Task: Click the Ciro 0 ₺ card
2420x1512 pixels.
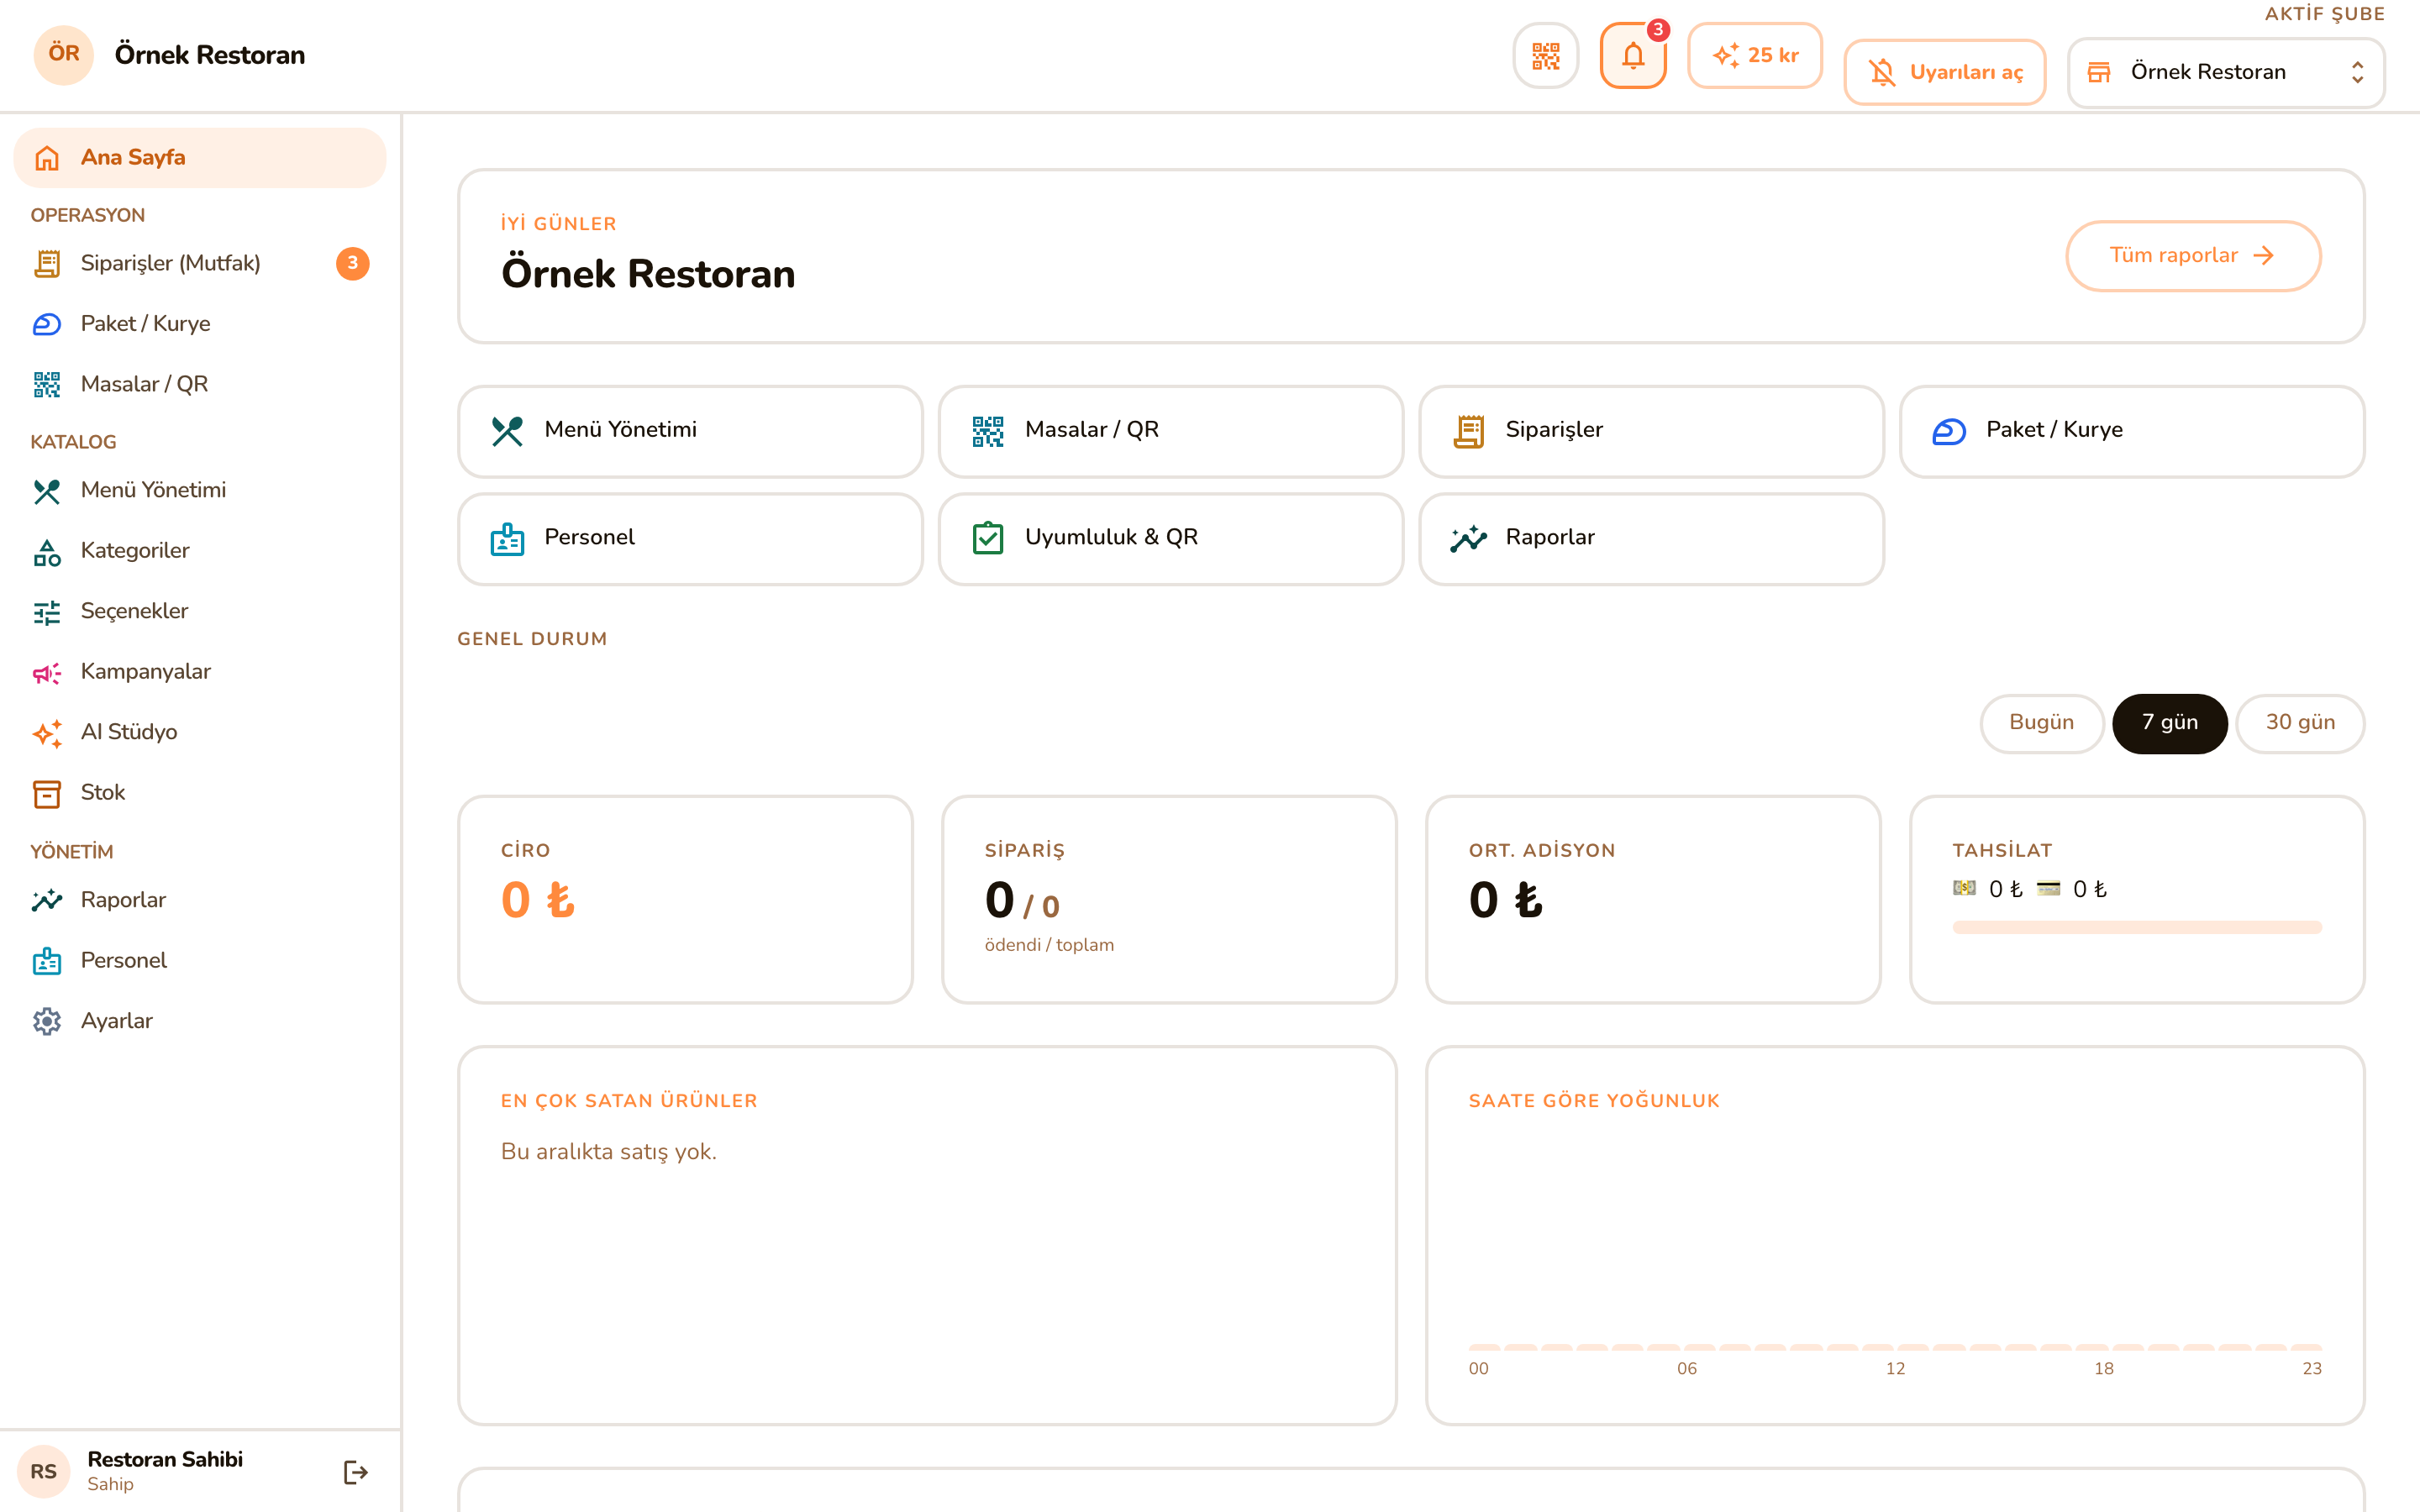Action: pyautogui.click(x=685, y=899)
